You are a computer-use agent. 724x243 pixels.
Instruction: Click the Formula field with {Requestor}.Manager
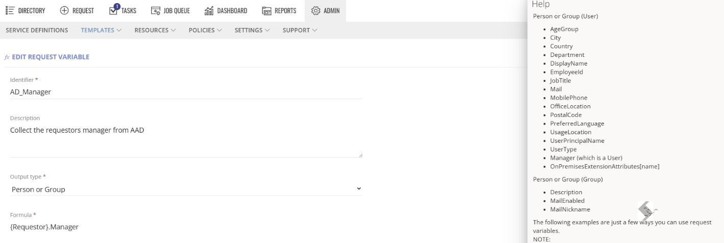186,227
